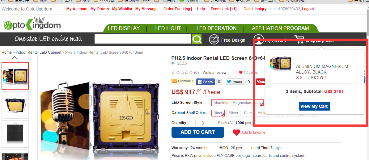Open the LED DISPLAY tab
Viewport: 369px width, 160px height.
[124, 28]
